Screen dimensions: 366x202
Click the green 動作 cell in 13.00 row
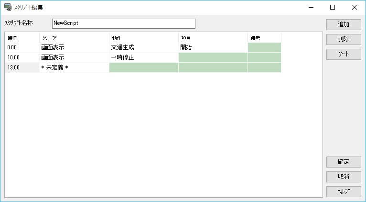(x=144, y=67)
